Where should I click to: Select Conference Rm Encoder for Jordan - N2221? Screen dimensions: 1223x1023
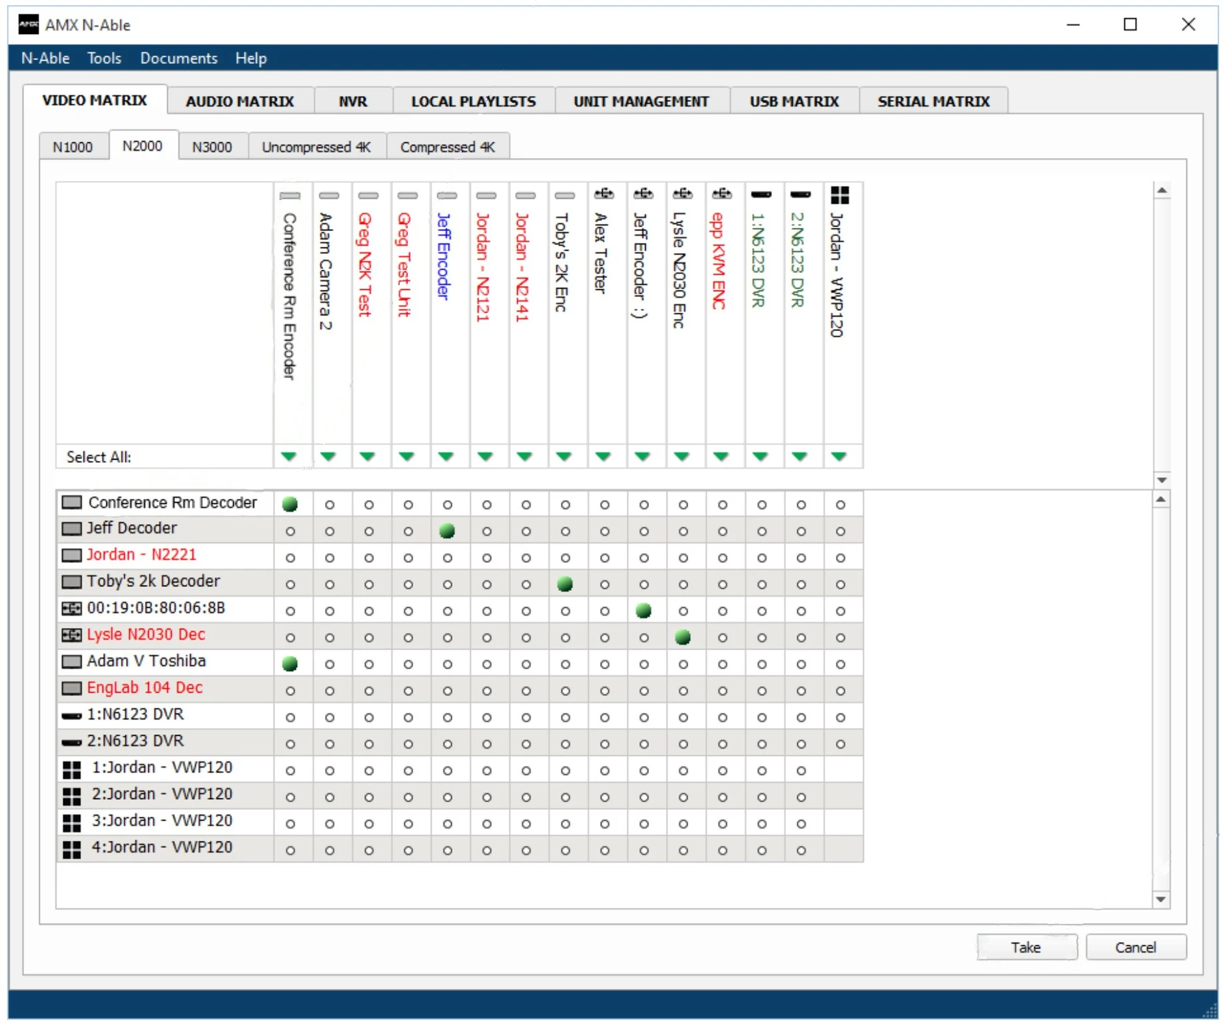point(290,558)
